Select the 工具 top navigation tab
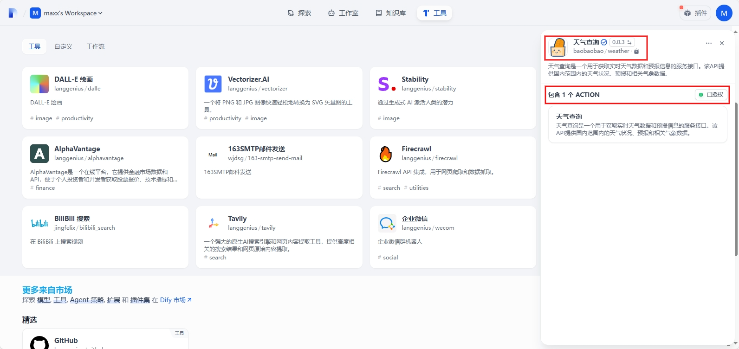The image size is (739, 349). coord(434,13)
